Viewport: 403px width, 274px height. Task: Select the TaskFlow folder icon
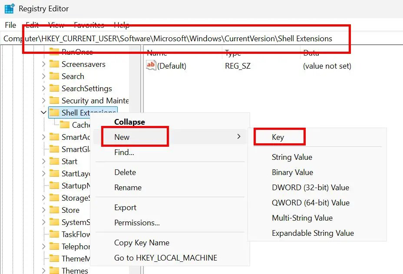(54, 234)
